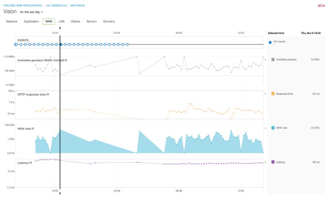The width and height of the screenshot is (329, 199).
Task: Click the top black time cursor arrow
Action: pyautogui.click(x=60, y=28)
